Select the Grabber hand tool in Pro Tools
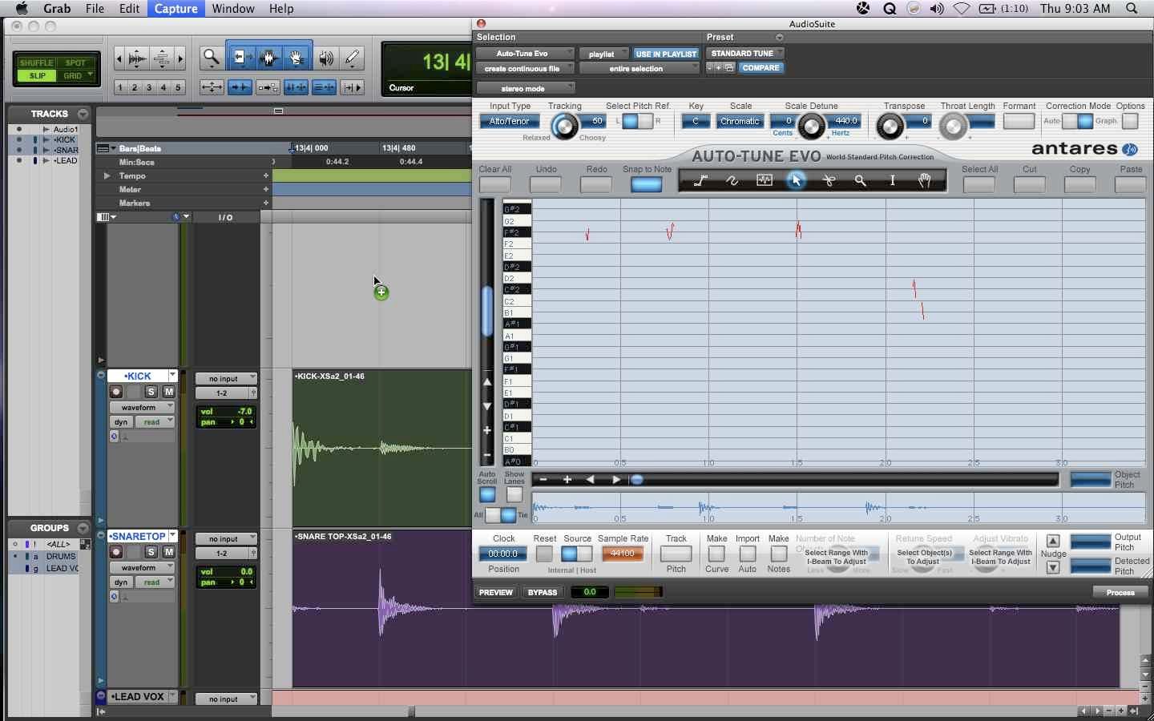 point(297,58)
